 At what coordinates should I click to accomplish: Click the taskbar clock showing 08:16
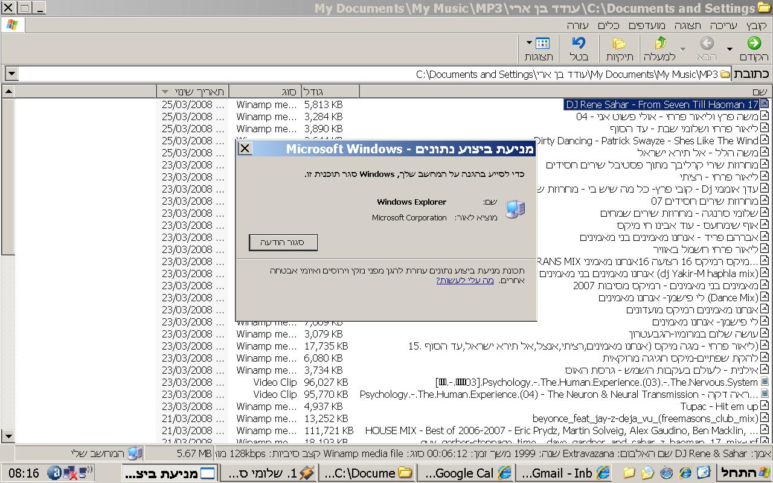click(x=24, y=473)
